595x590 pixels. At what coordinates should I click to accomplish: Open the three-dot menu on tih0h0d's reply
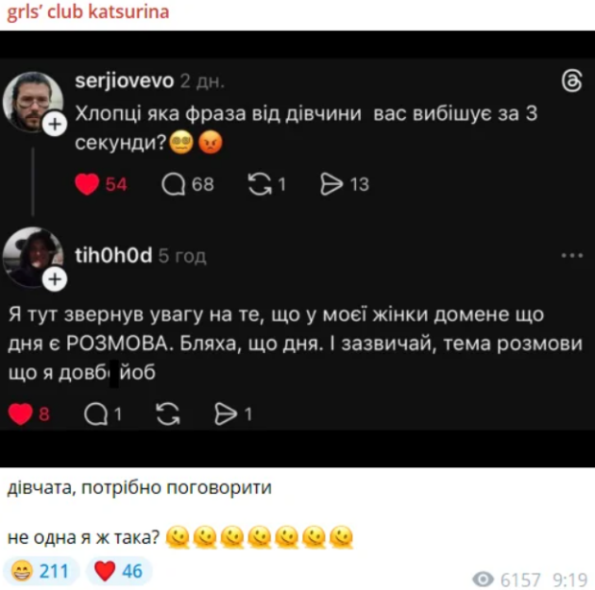(x=572, y=256)
